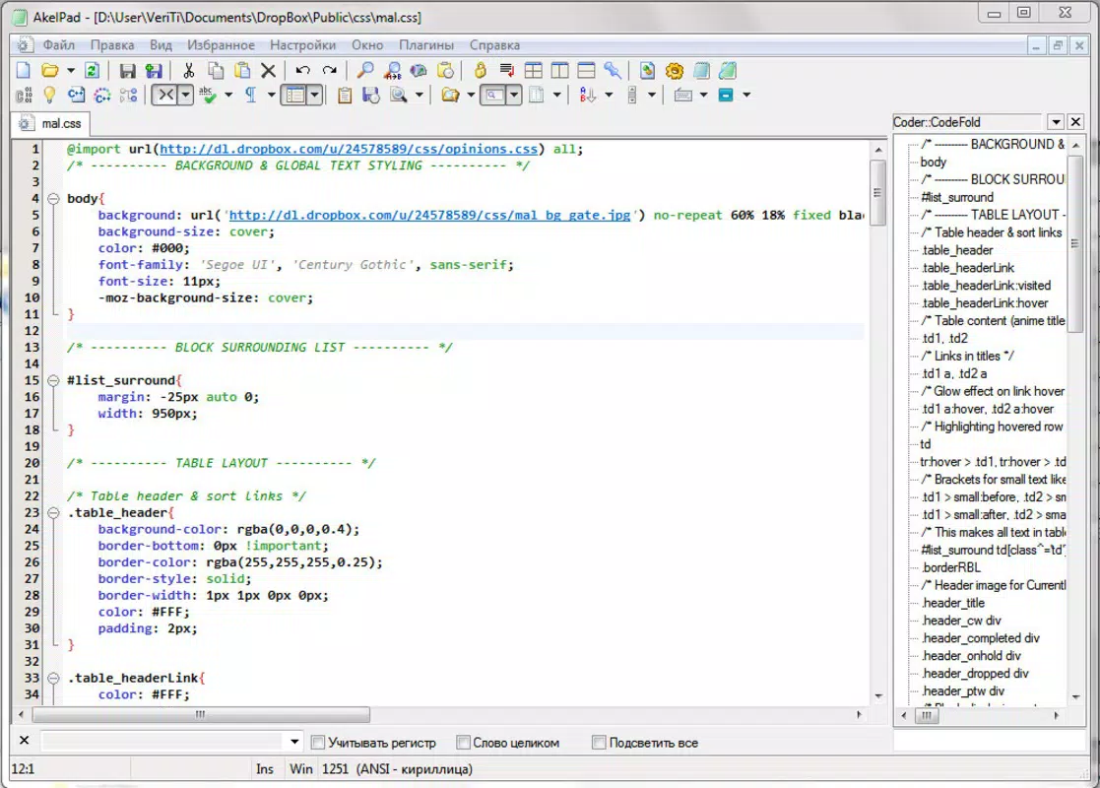This screenshot has width=1100, height=788.
Task: Click the Open file folder icon
Action: click(50, 71)
